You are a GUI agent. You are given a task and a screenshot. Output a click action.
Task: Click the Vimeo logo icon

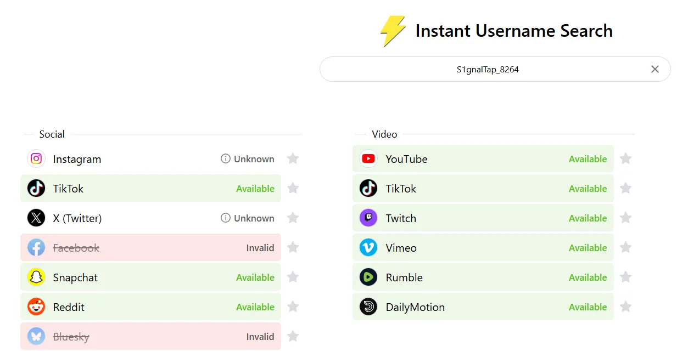coord(368,248)
